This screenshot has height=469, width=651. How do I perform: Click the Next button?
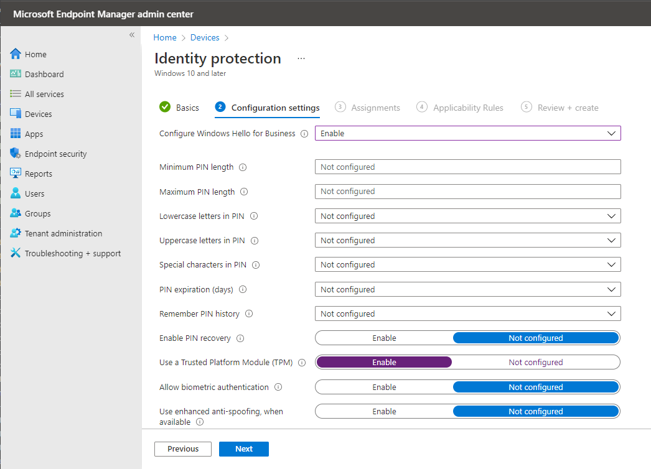pyautogui.click(x=244, y=449)
